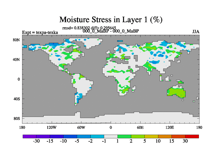Click the light green swatch between 2 and 5
This screenshot has height=161, width=215.
tap(138, 136)
